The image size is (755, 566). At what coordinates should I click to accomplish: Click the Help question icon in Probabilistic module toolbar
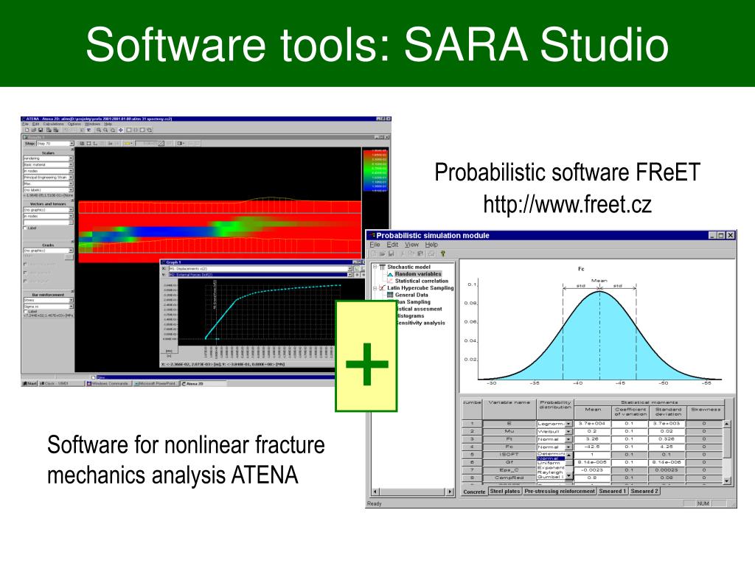(x=443, y=254)
